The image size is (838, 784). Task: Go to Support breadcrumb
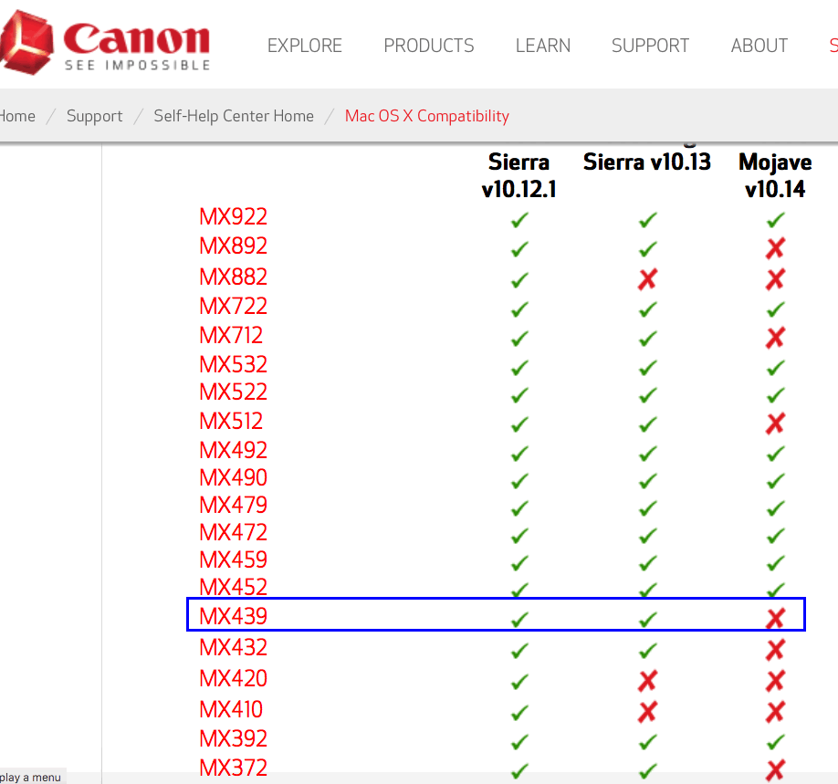[x=95, y=116]
